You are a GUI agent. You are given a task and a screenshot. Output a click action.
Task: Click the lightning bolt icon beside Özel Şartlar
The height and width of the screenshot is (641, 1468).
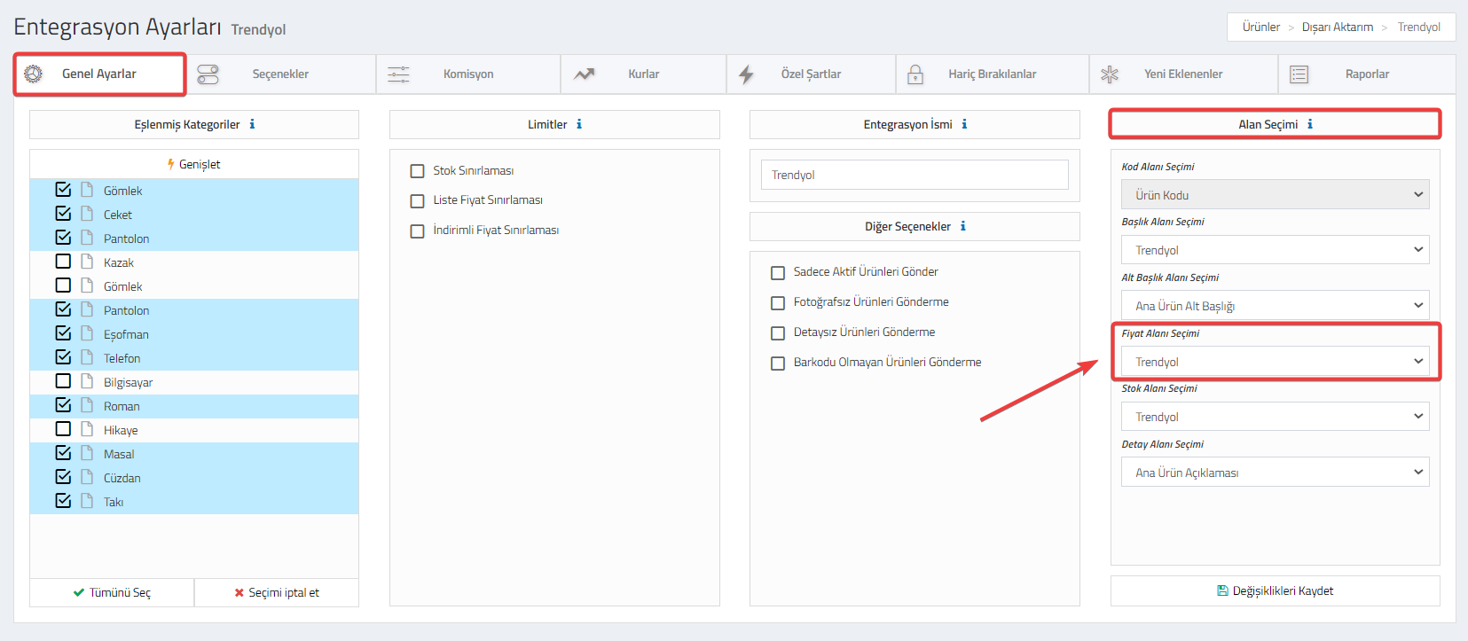point(746,74)
